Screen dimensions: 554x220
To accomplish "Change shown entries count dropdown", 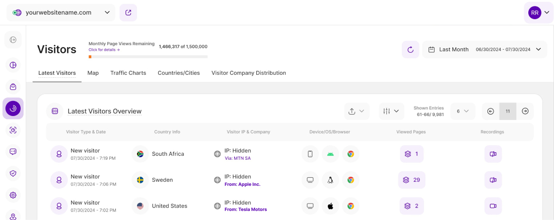I will [x=462, y=111].
